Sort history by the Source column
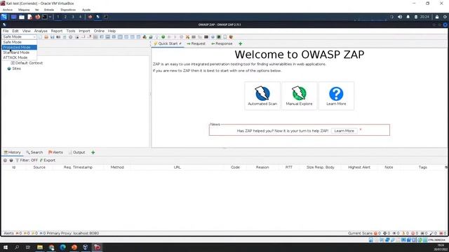 pos(39,167)
